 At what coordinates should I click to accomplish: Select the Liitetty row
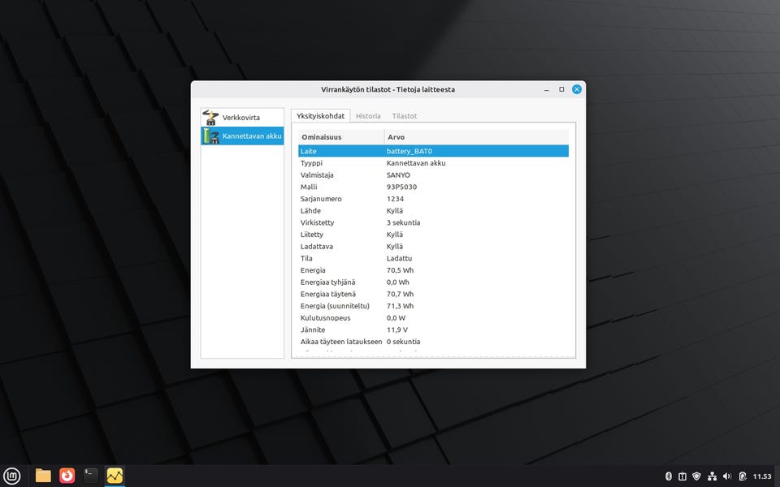tap(433, 235)
